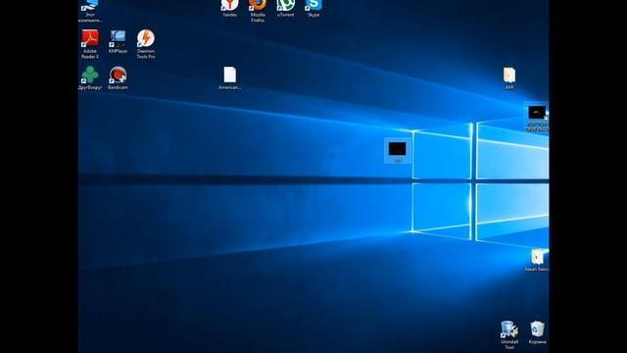Select the KMPlayer desktop shortcut
Viewport: 627px width, 353px height.
pyautogui.click(x=118, y=41)
